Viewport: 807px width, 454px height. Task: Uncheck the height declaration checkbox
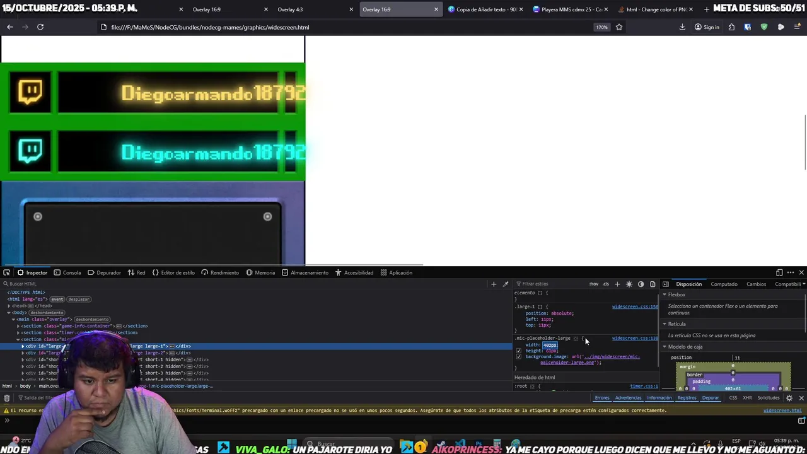coord(519,351)
